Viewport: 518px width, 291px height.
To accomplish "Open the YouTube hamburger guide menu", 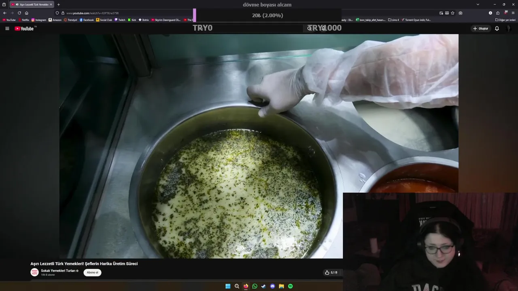I will 7,29.
